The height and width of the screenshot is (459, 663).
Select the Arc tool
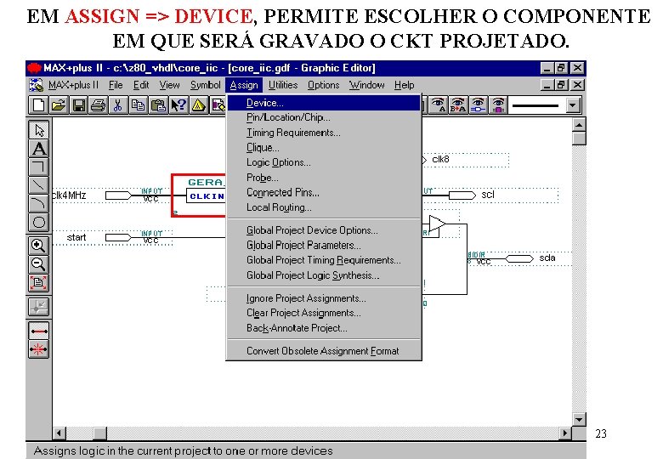point(39,204)
